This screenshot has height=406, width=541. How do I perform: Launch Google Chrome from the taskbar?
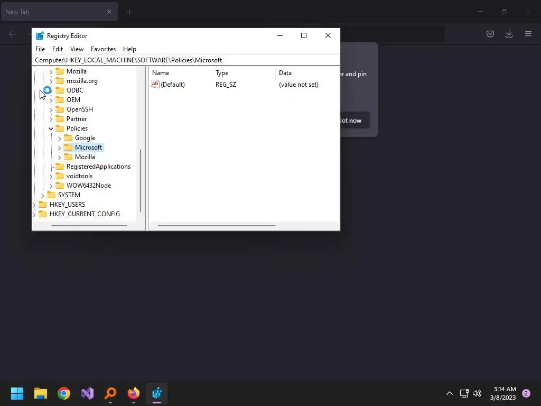pyautogui.click(x=64, y=393)
